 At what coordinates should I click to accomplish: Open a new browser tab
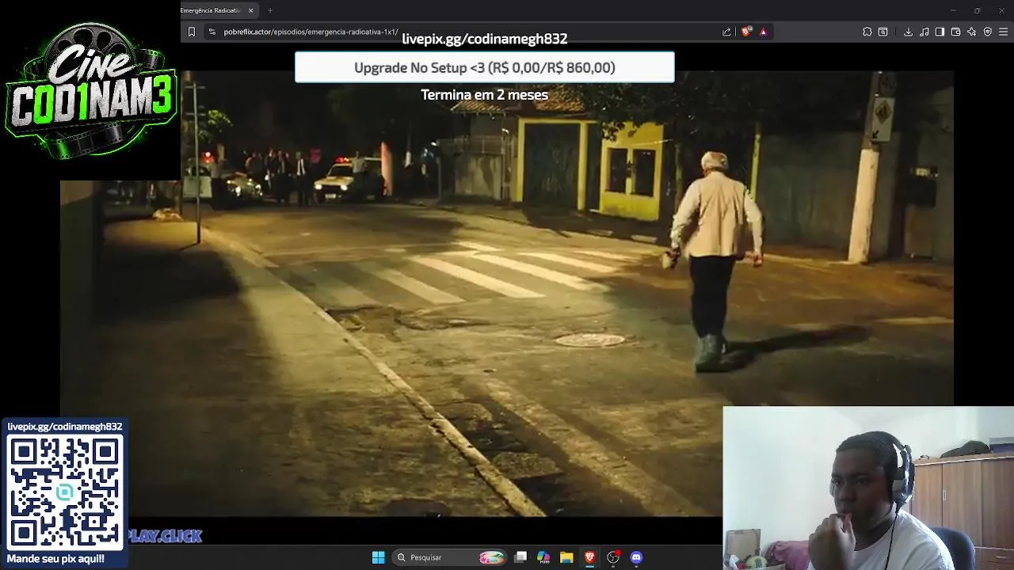point(270,10)
